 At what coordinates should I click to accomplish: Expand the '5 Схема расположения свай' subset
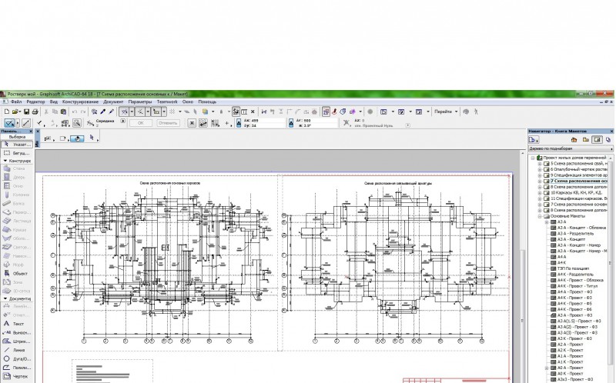[540, 164]
